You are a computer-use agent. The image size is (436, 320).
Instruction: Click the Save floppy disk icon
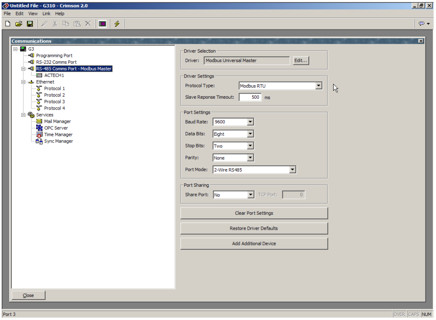pyautogui.click(x=30, y=24)
